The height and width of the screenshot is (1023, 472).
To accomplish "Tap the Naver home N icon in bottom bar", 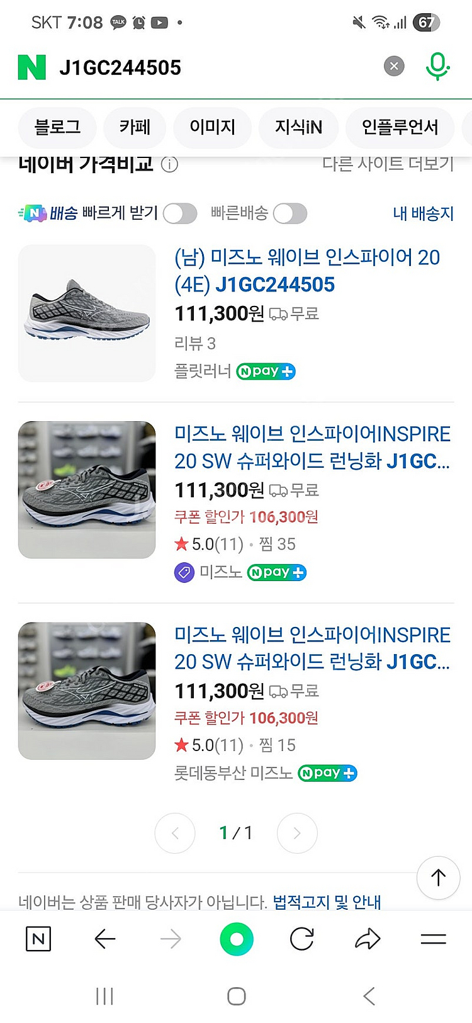I will (38, 939).
